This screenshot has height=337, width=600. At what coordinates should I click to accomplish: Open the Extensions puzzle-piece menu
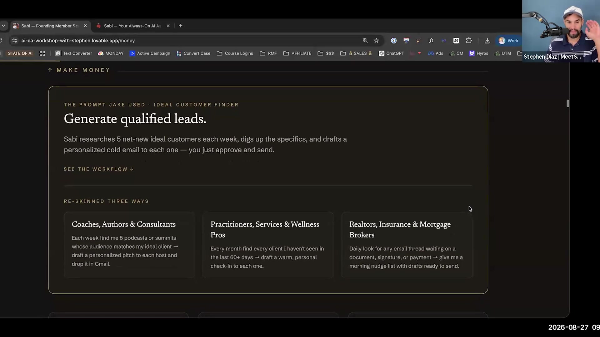(469, 41)
